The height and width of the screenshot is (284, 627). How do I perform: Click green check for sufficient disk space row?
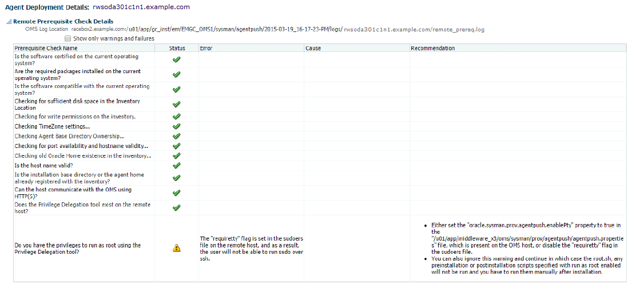click(176, 104)
